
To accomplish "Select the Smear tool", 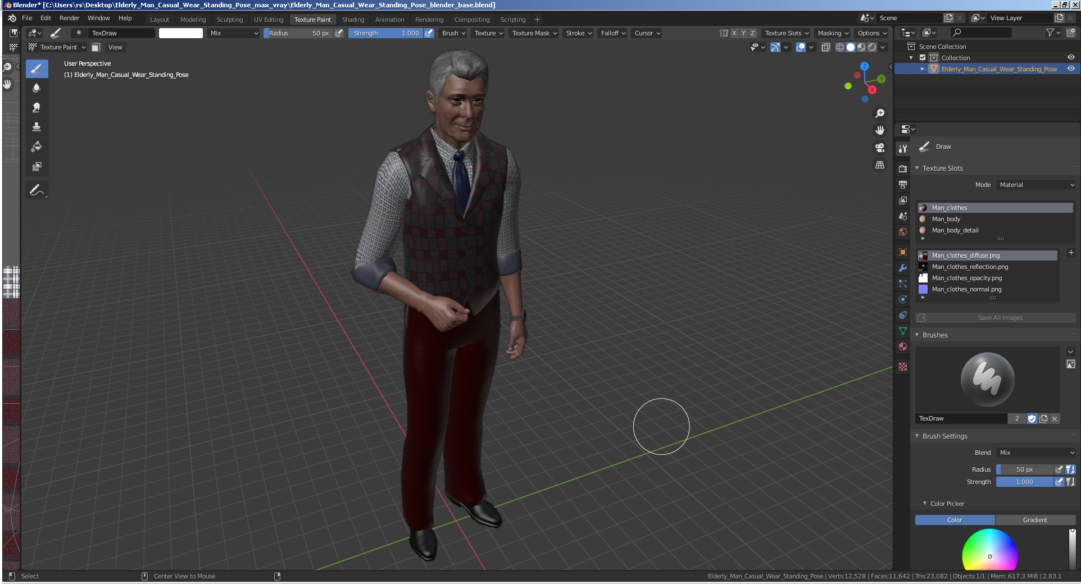I will click(x=37, y=107).
